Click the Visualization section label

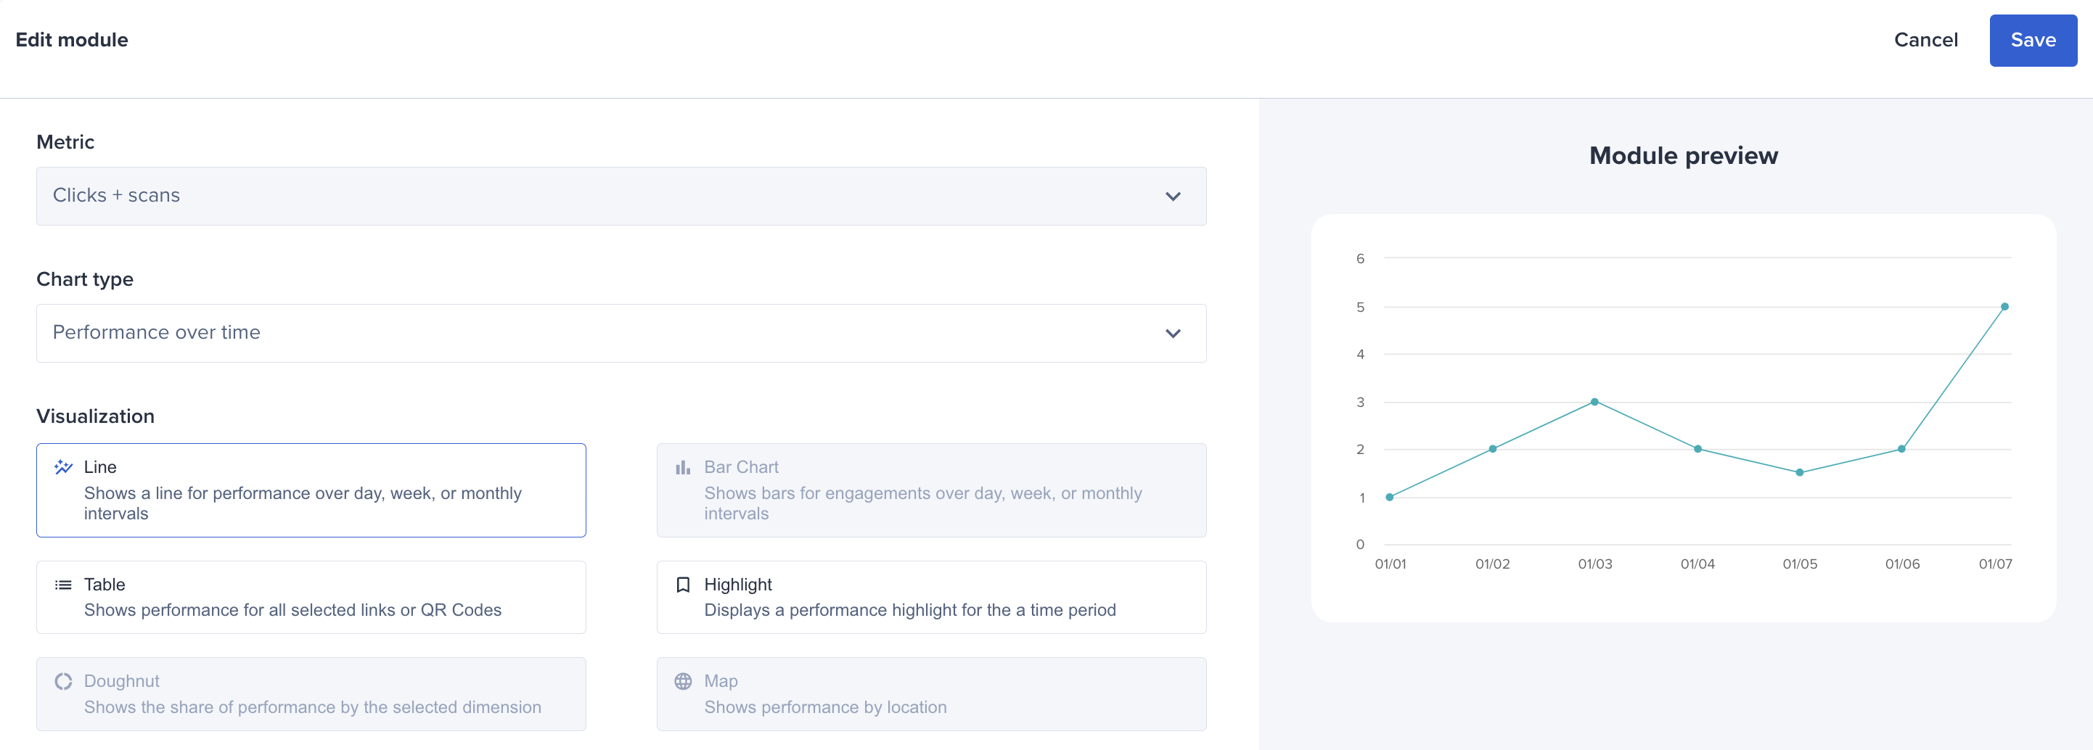[x=95, y=416]
